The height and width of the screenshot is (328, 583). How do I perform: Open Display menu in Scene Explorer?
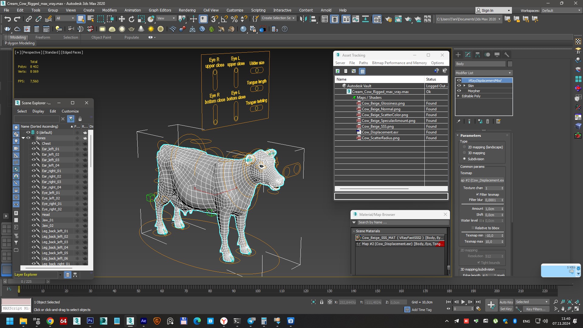pyautogui.click(x=38, y=111)
